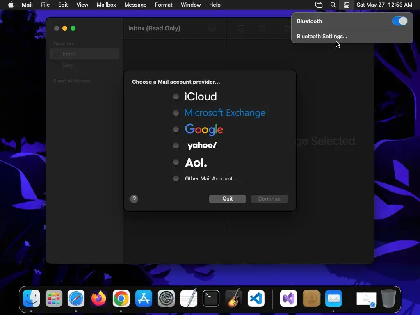Select the Aol. provider option
Image resolution: width=420 pixels, height=315 pixels.
176,162
